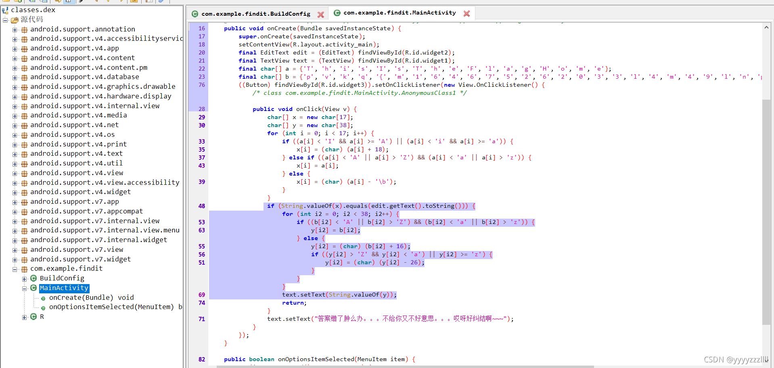Select android.support.v4.hardware.display in the tree
The width and height of the screenshot is (774, 368).
pos(101,96)
